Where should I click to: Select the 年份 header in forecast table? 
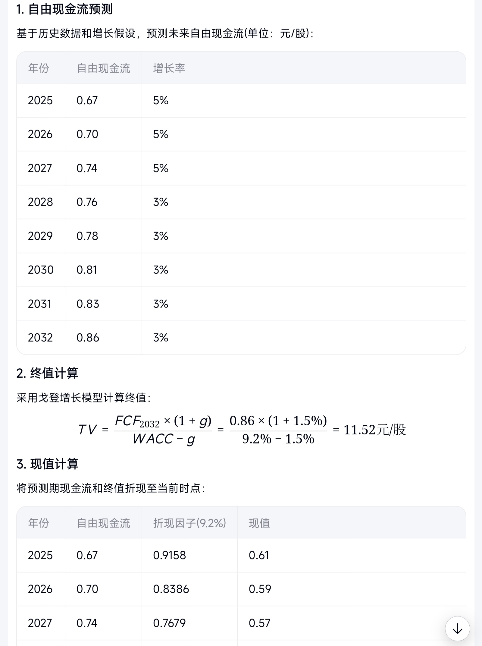pos(39,68)
